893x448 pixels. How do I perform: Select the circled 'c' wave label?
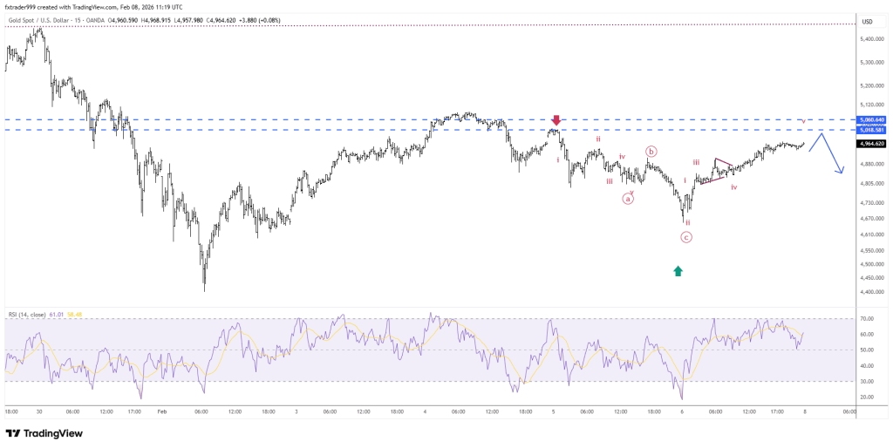click(x=686, y=236)
